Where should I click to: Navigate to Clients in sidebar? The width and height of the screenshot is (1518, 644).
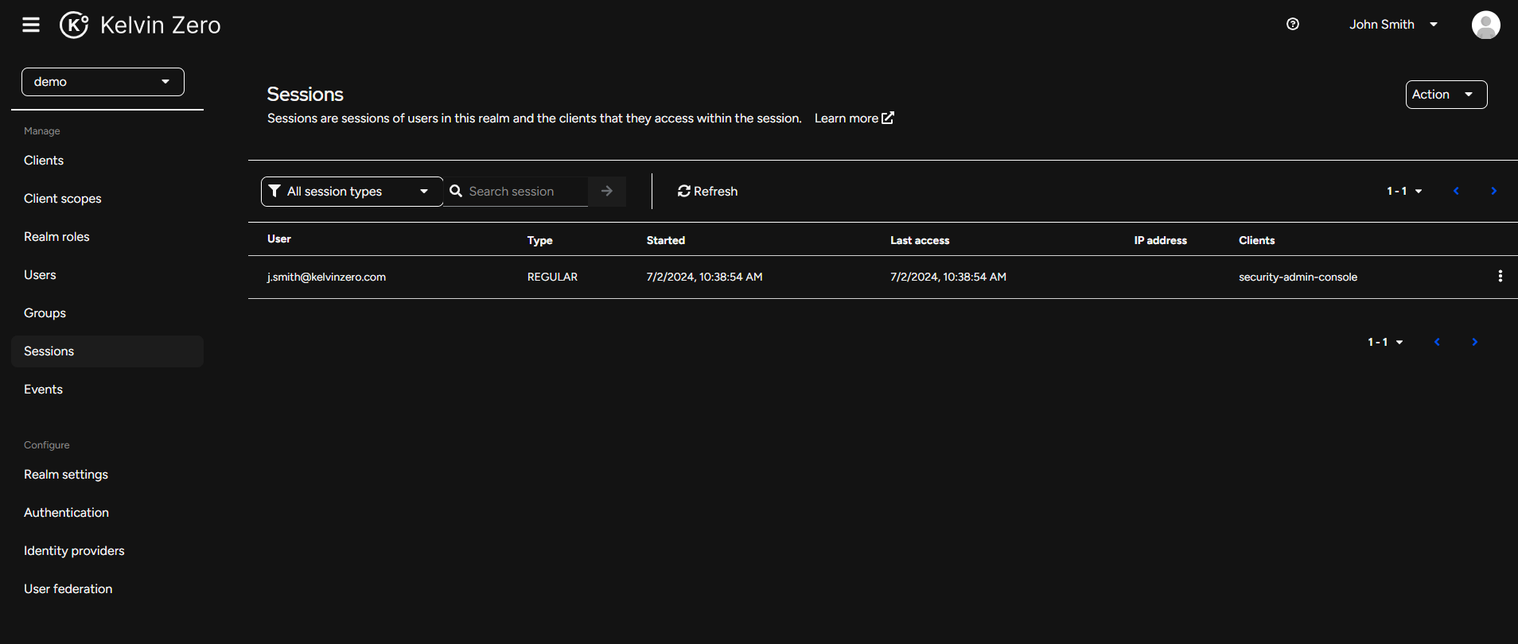pyautogui.click(x=44, y=161)
